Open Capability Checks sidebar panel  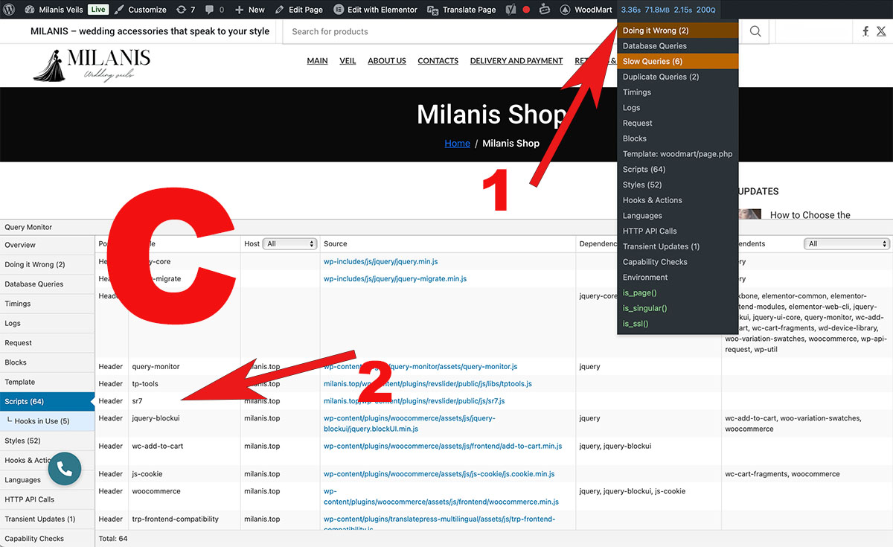tap(47, 538)
